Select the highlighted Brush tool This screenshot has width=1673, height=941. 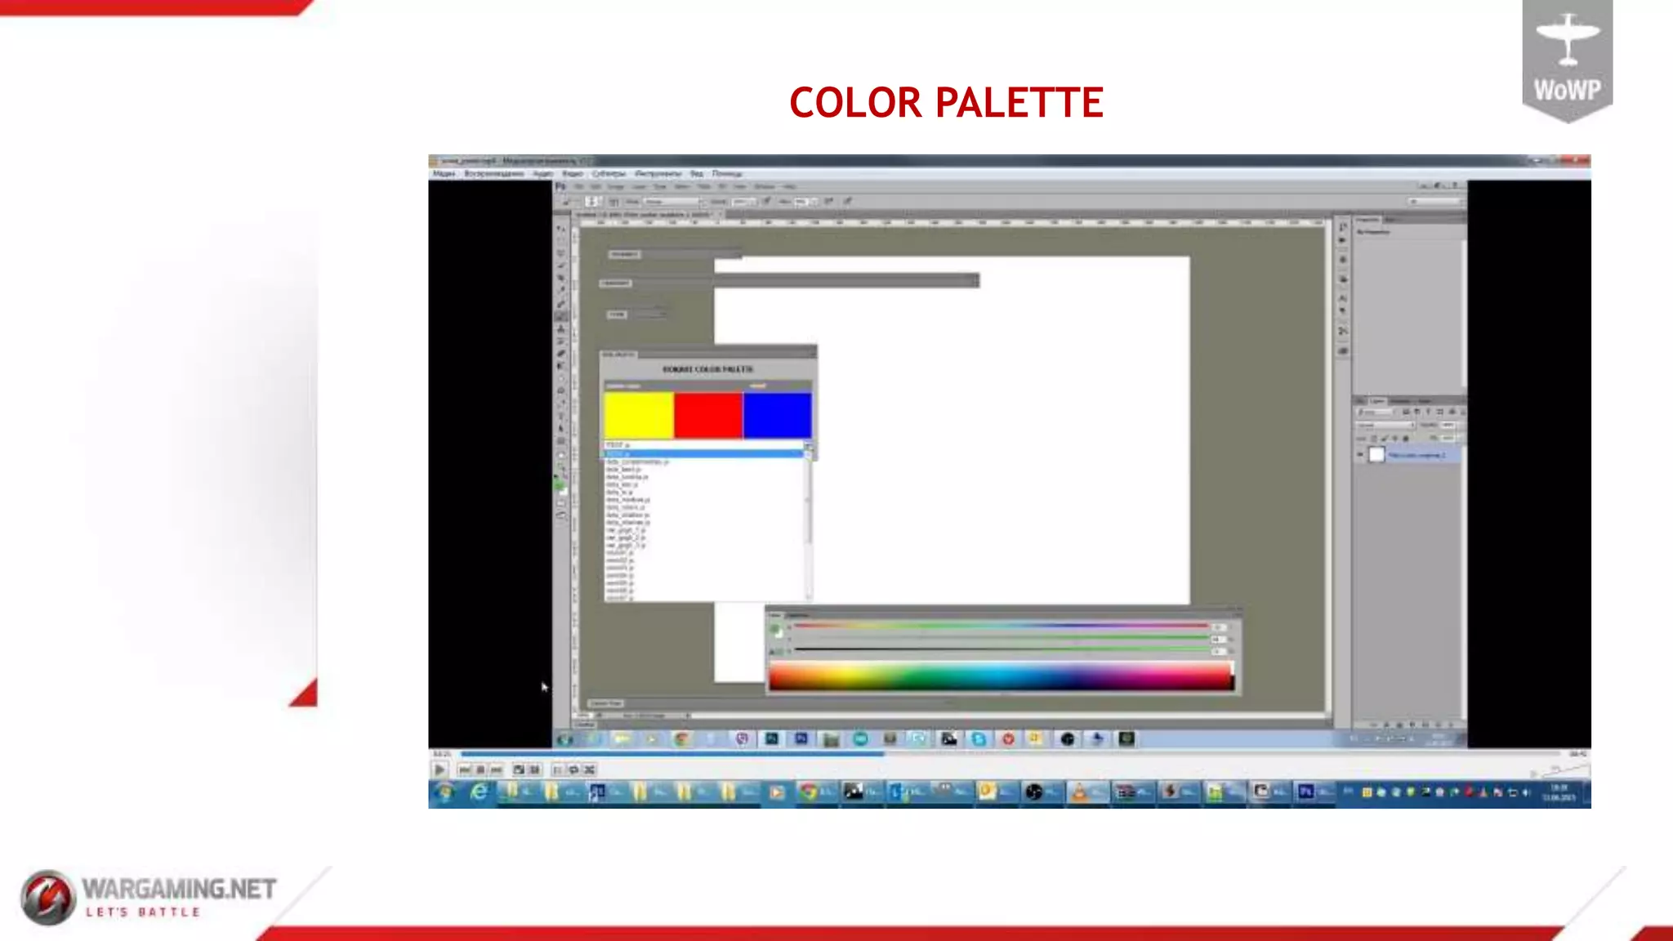[x=560, y=315]
